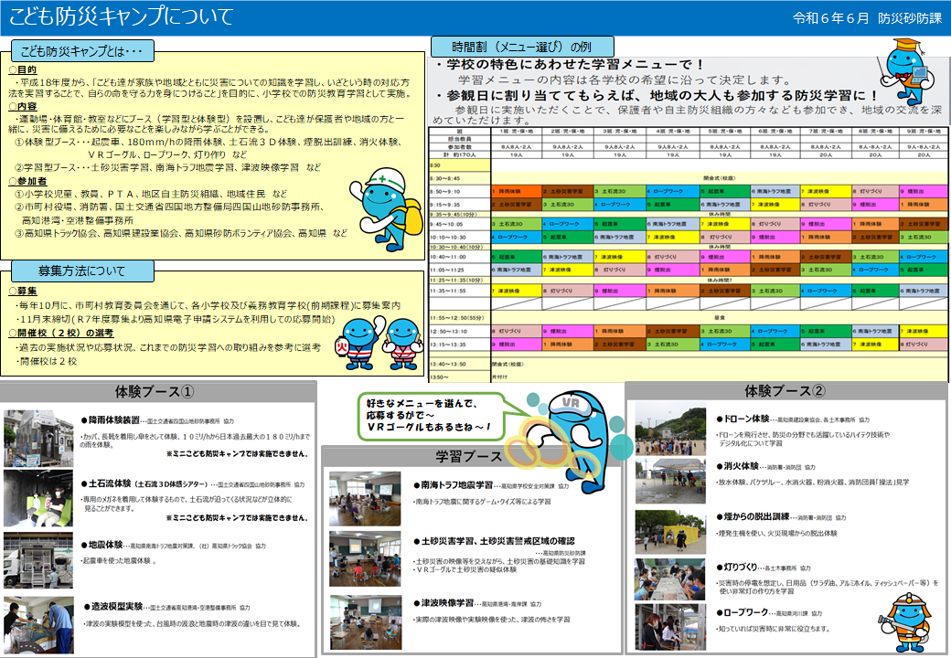Viewport: 951px width, 658px height.
Task: Click the date 令和６年６月 防災砂防課
Action: click(x=867, y=18)
